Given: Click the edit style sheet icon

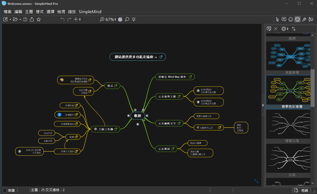Looking at the screenshot, I should point(269,29).
